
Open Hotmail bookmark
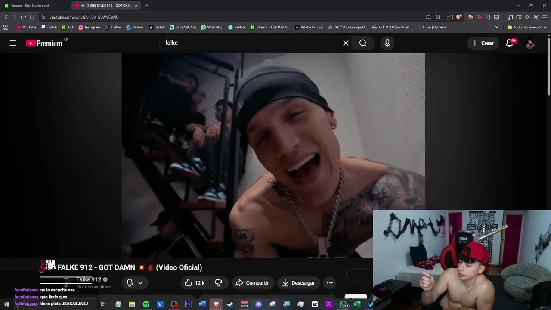click(x=135, y=27)
